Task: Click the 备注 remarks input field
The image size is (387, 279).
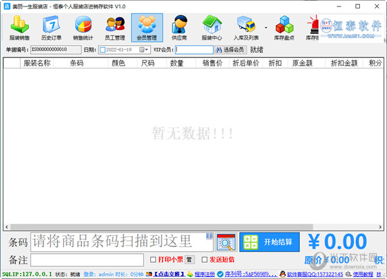Action: point(87,260)
